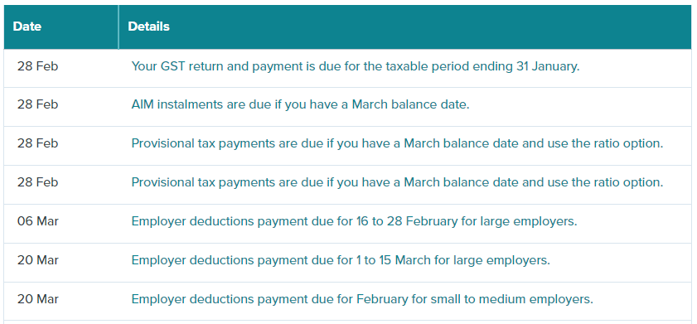Open the upper Provisional tax payments ratio option link

(x=397, y=144)
